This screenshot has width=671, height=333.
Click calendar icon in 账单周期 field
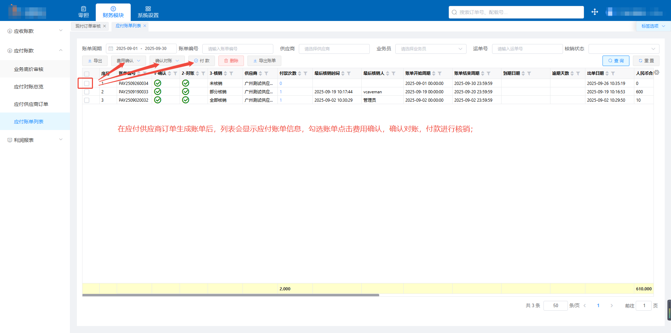click(x=111, y=49)
